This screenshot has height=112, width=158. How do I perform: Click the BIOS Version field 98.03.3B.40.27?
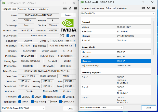[38, 35]
